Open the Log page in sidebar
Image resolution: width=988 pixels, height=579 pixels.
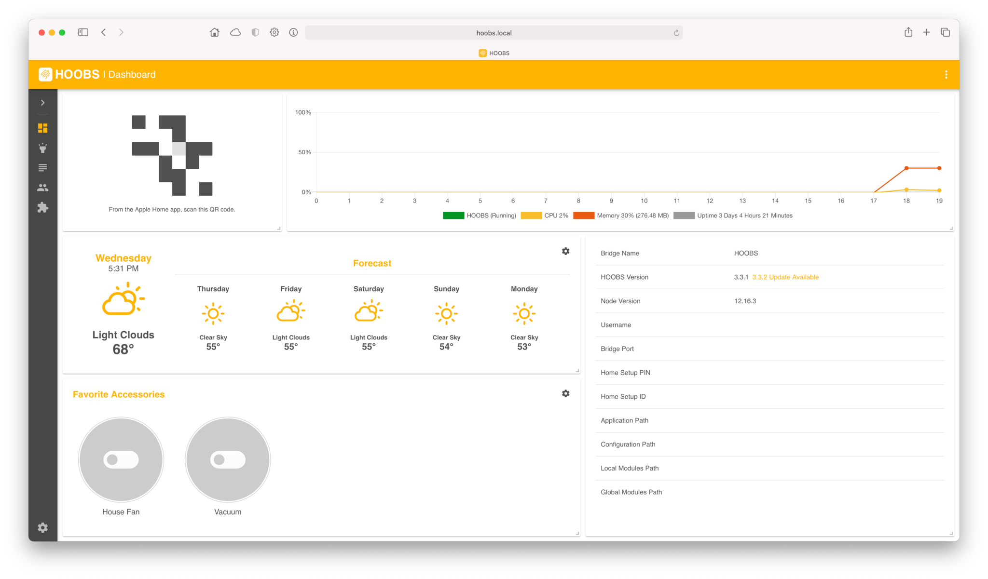[42, 168]
